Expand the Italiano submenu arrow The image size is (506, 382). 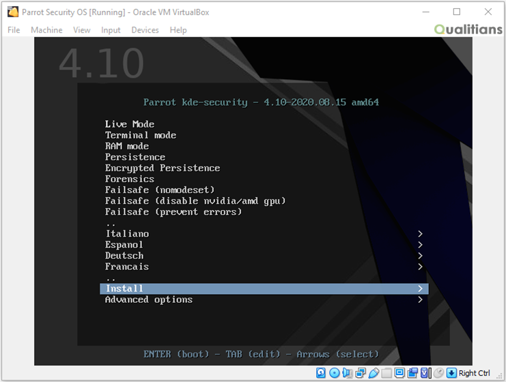(x=420, y=234)
